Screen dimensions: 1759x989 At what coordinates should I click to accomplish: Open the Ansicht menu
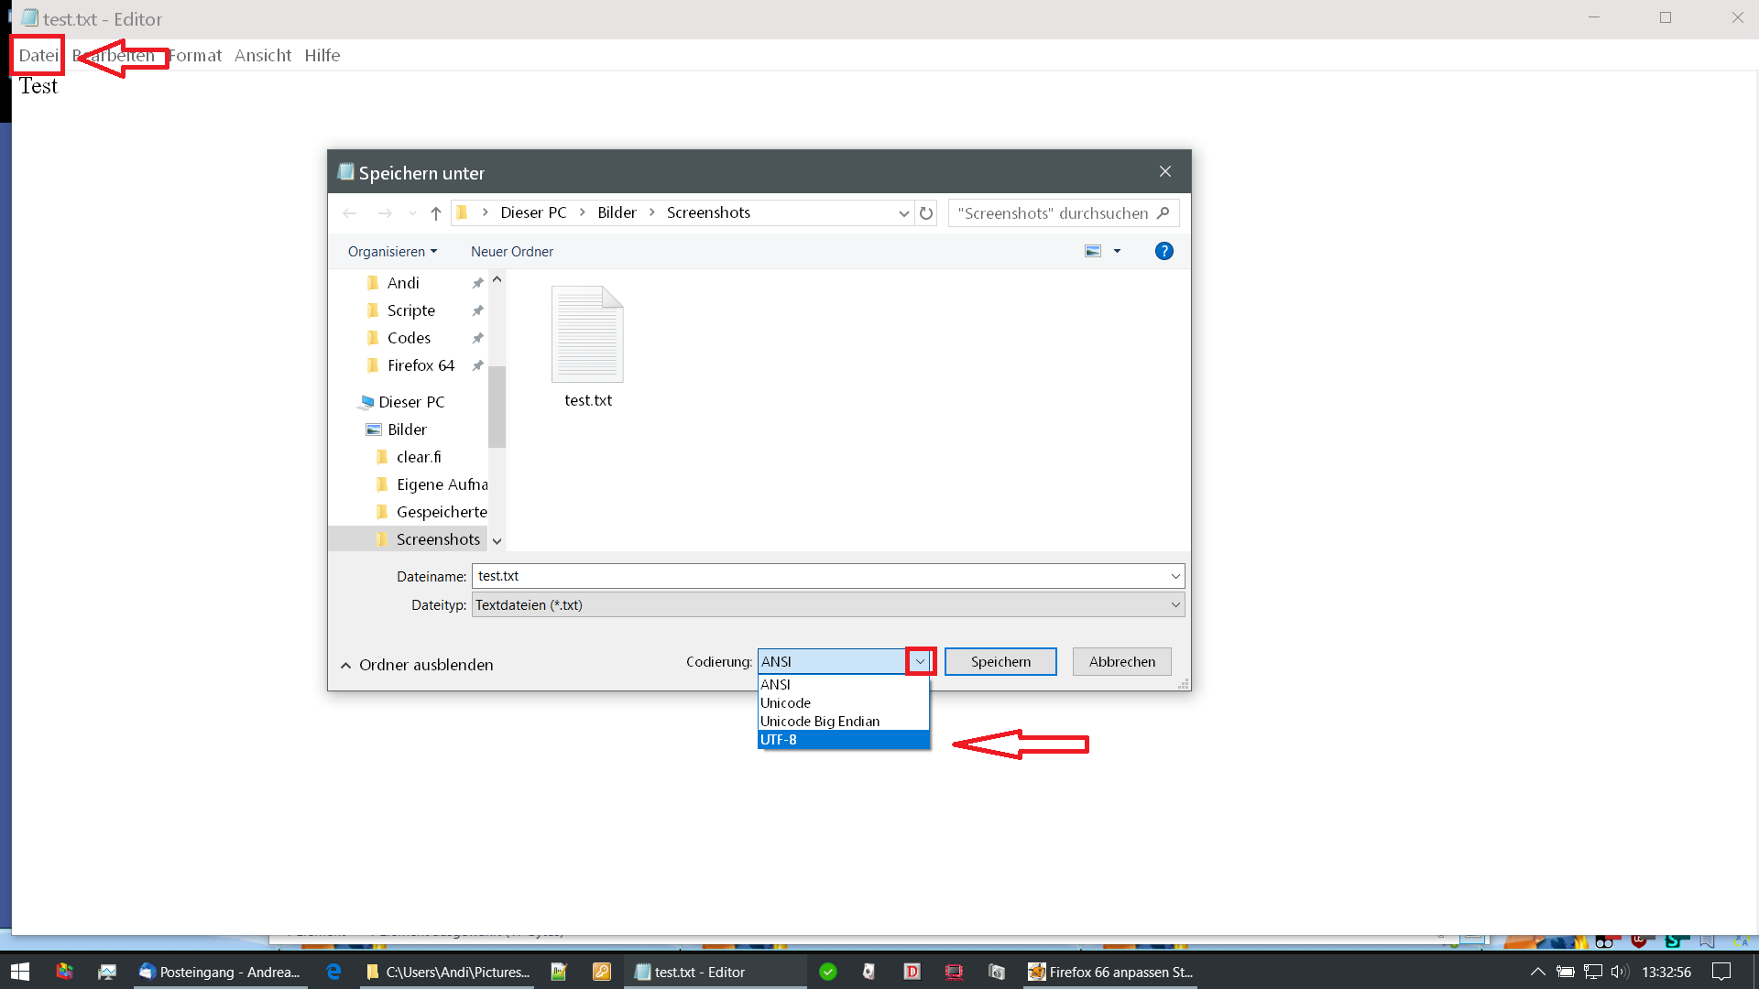[x=262, y=55]
